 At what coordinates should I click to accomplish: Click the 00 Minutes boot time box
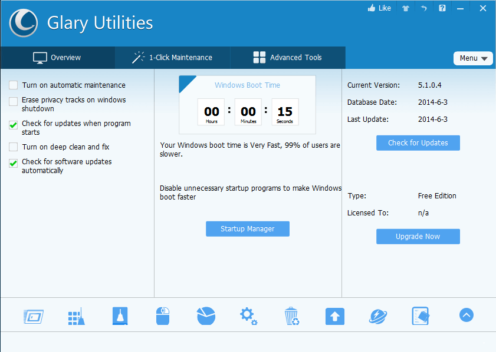coord(248,112)
